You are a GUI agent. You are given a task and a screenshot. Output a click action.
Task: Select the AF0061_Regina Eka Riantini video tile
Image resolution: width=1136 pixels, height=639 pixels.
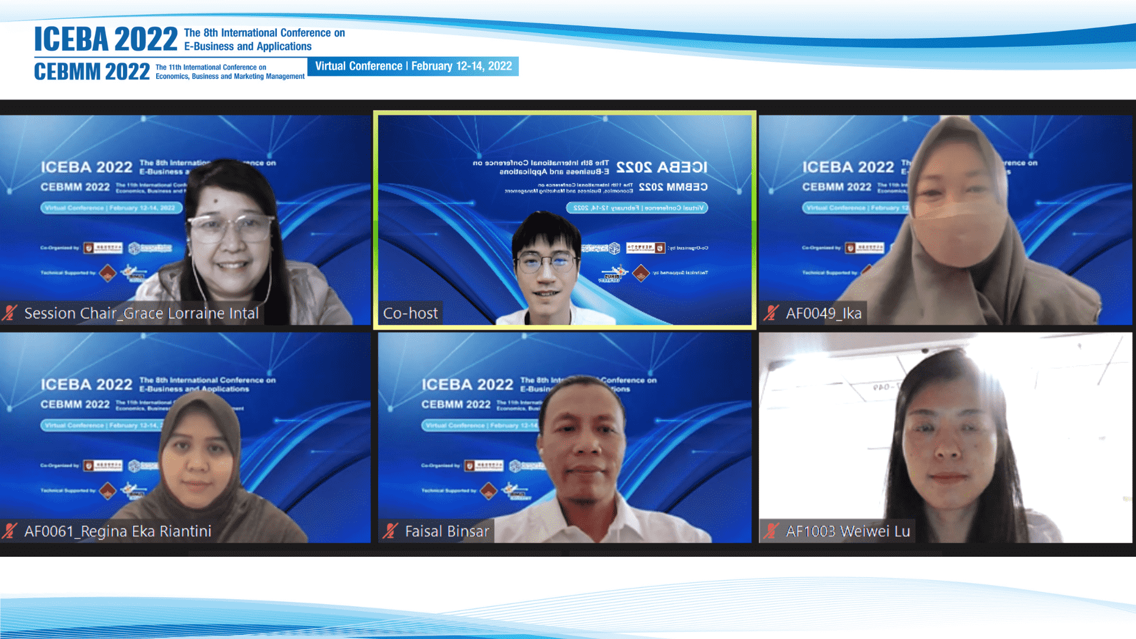click(x=185, y=437)
